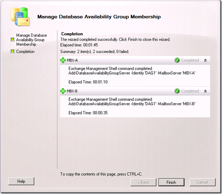Collapse the MBX-B result section

tap(206, 91)
